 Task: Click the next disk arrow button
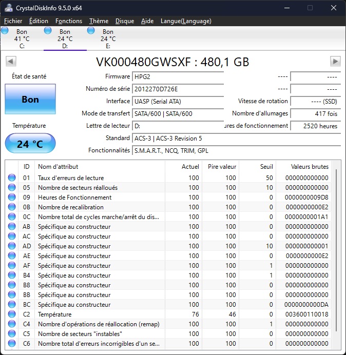(335, 61)
